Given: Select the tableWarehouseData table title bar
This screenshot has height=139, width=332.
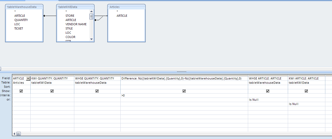Looking at the screenshot, I should (24, 7).
